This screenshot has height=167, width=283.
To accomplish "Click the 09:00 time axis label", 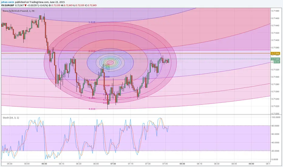I will 251,164.
